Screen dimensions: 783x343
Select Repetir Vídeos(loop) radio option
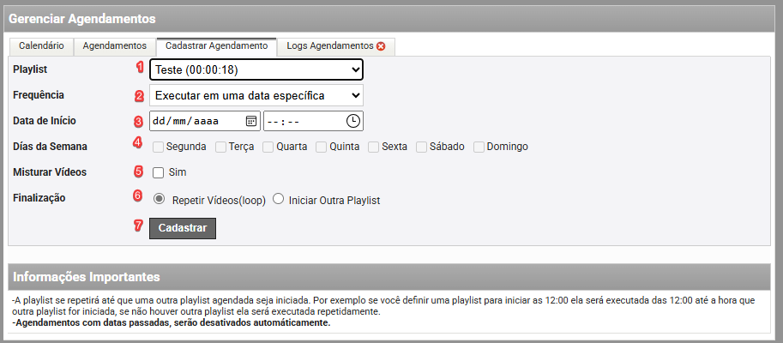point(159,199)
